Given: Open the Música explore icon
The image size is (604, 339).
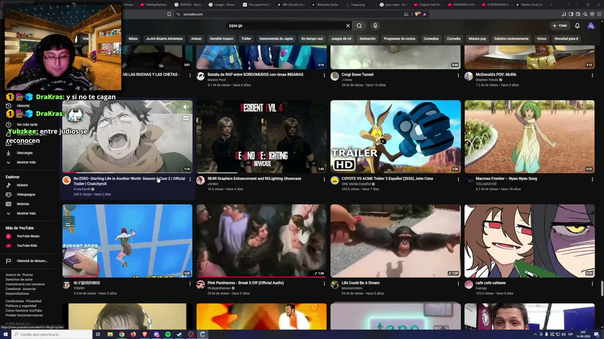Looking at the screenshot, I should click(8, 185).
